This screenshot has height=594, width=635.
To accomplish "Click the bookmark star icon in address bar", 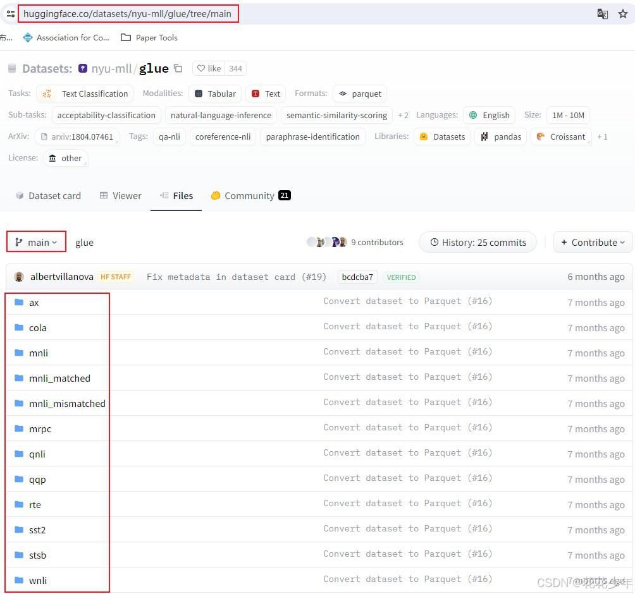I will click(622, 13).
